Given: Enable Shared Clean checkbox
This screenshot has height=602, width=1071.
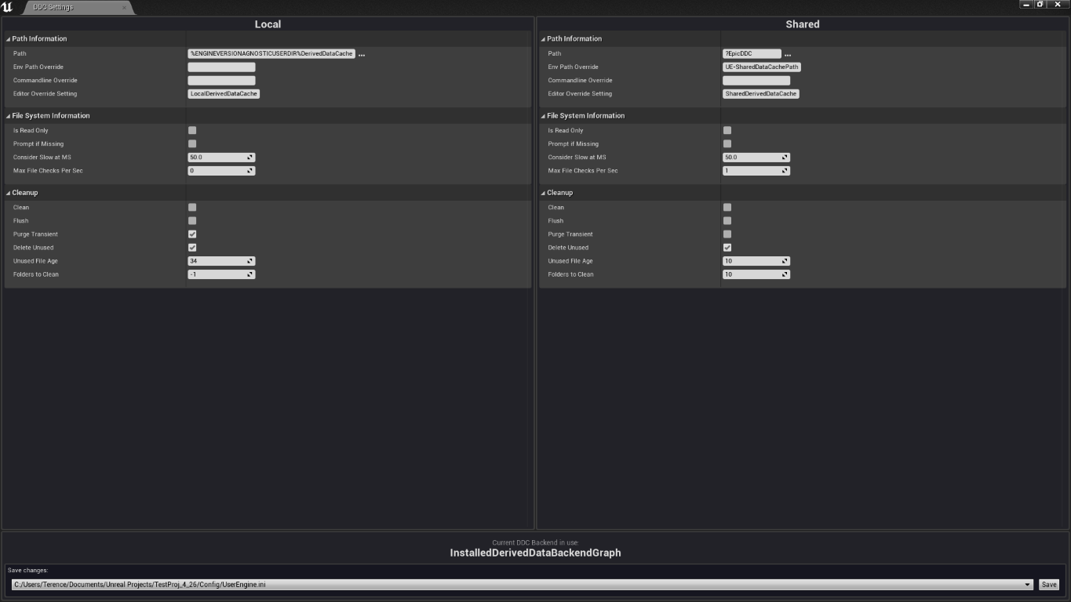Looking at the screenshot, I should coord(727,207).
